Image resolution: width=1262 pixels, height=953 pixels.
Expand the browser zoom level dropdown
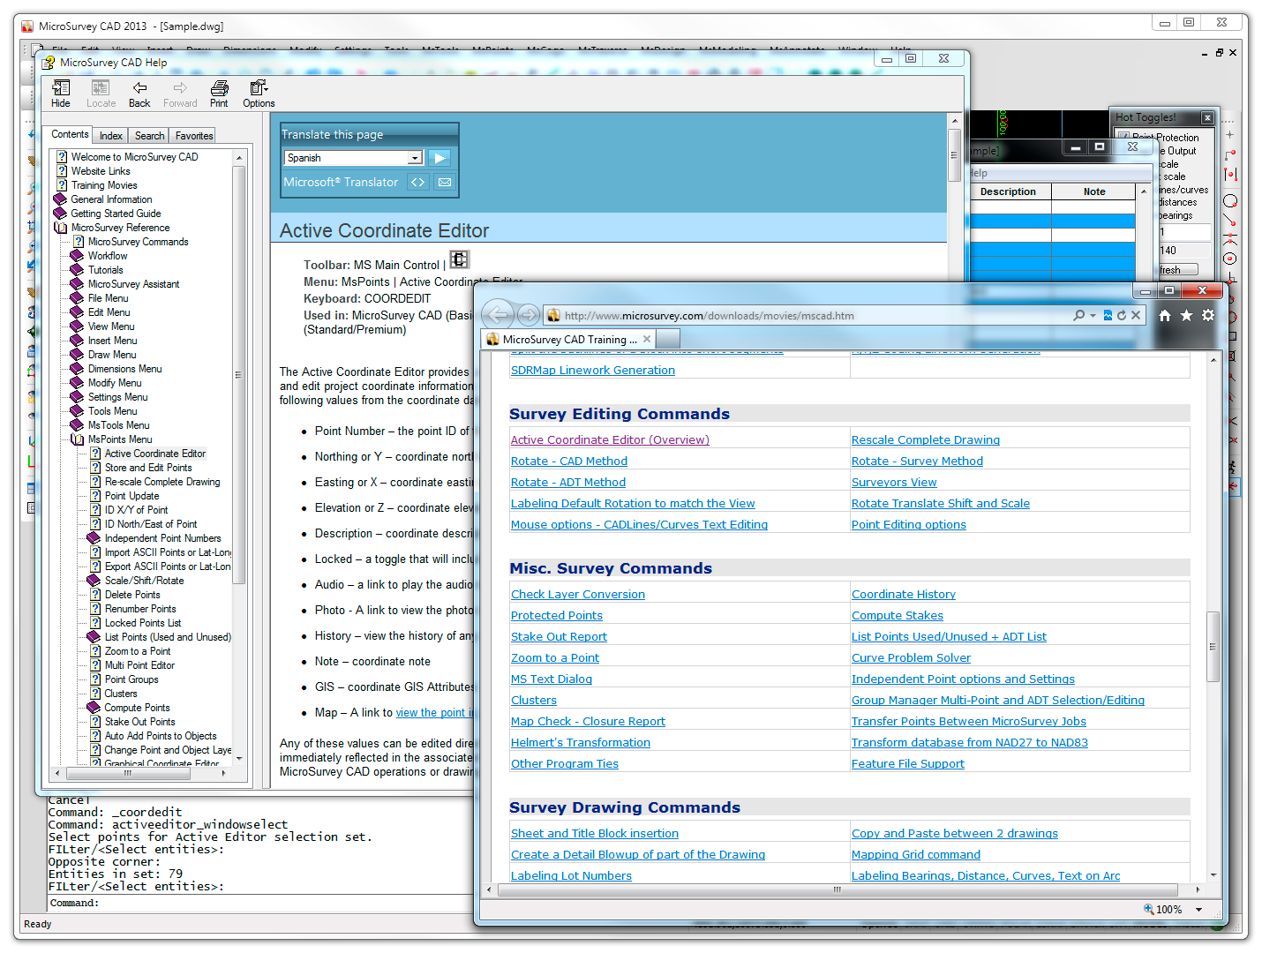(x=1198, y=910)
